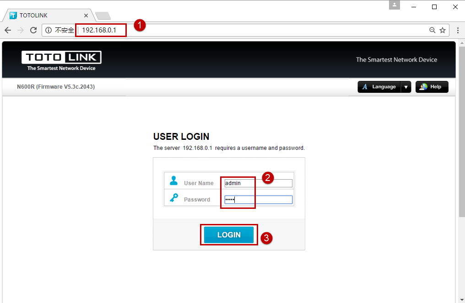Focus the Password input field
Screen dimensions: 465x303
258,200
